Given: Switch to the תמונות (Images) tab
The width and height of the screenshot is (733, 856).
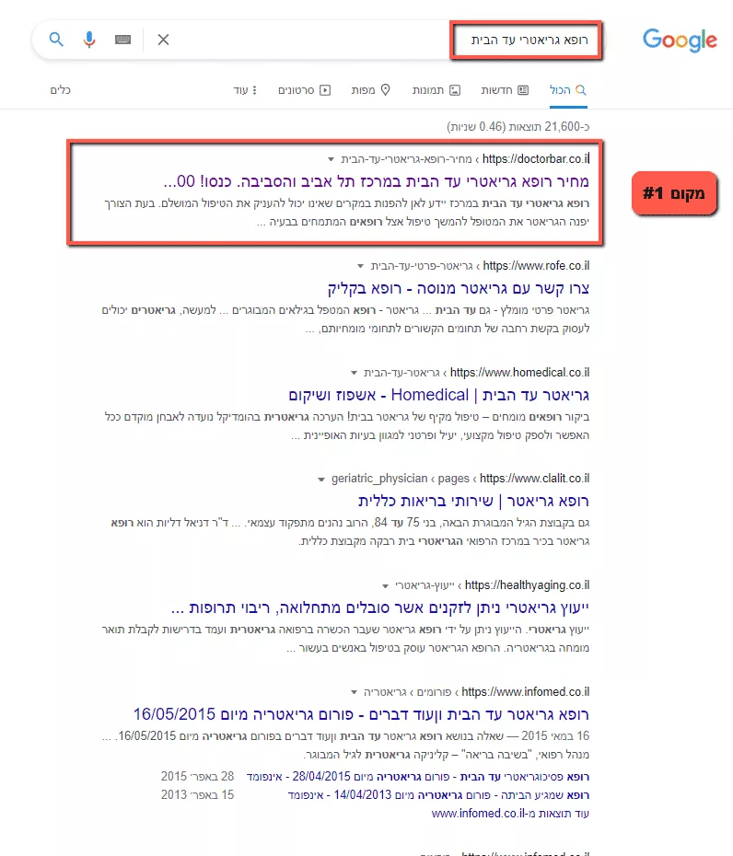Looking at the screenshot, I should click(x=436, y=90).
